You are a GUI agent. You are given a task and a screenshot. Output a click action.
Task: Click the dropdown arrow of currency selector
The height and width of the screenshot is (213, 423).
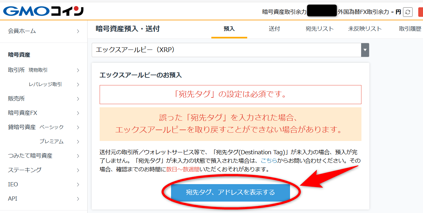point(365,50)
